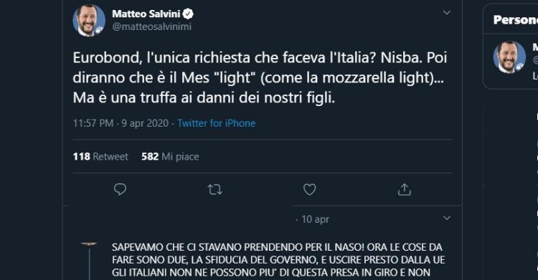This screenshot has width=538, height=280.
Task: Click the reply's 10 apr date
Action: pyautogui.click(x=315, y=219)
